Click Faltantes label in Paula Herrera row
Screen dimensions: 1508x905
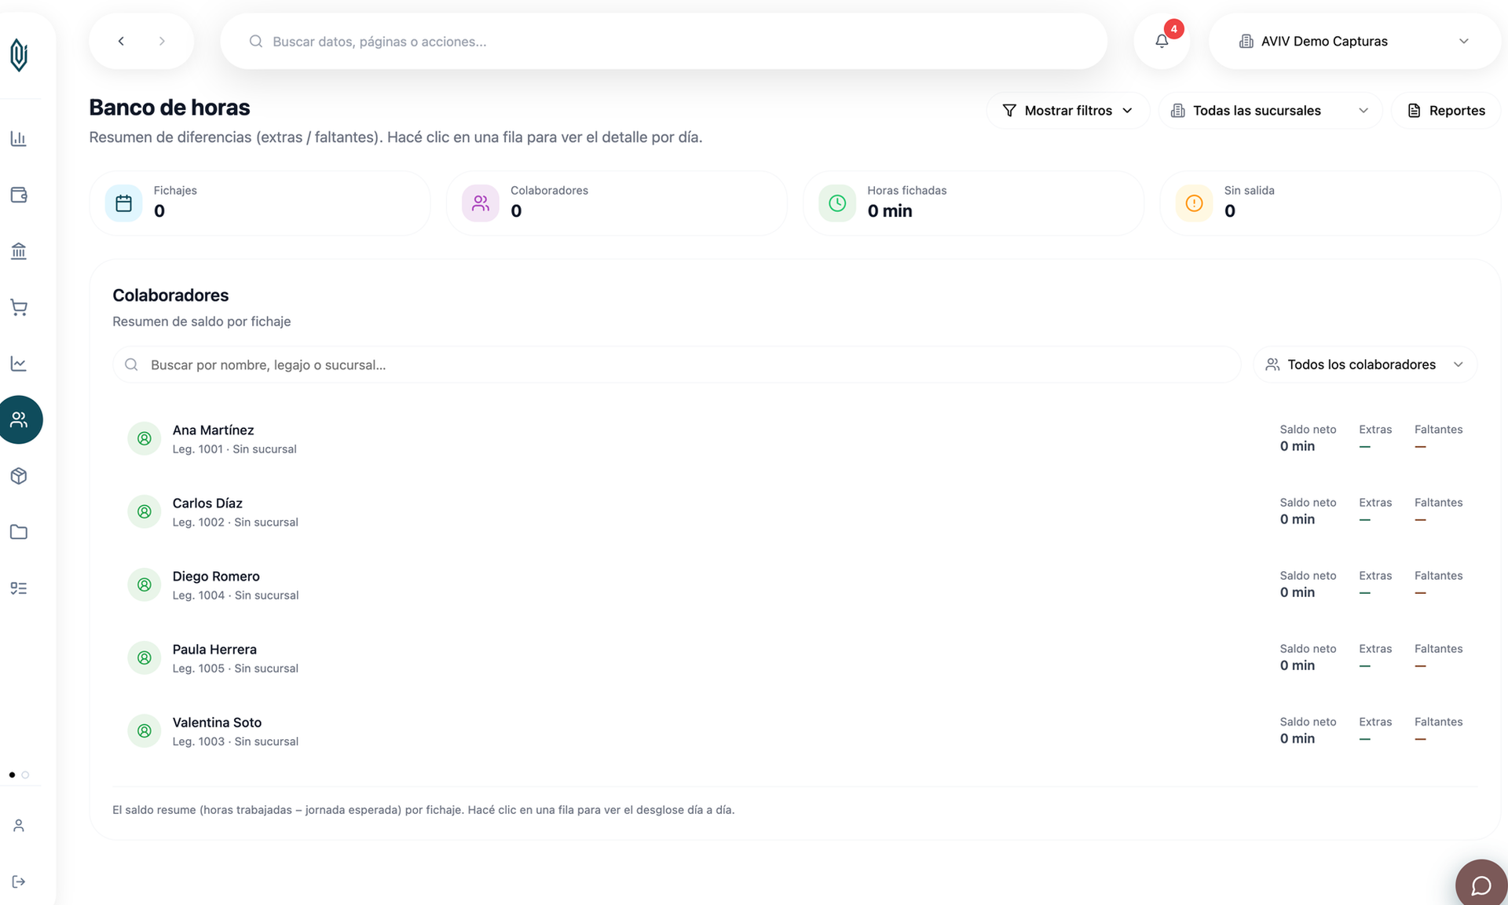[x=1438, y=649]
